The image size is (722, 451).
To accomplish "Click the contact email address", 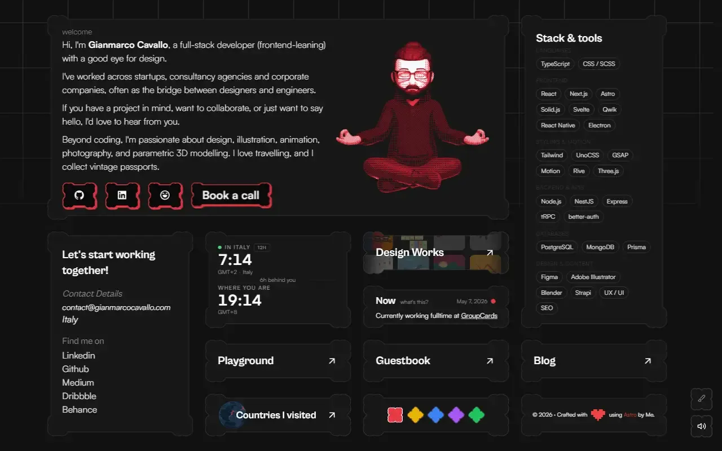I will [x=116, y=307].
